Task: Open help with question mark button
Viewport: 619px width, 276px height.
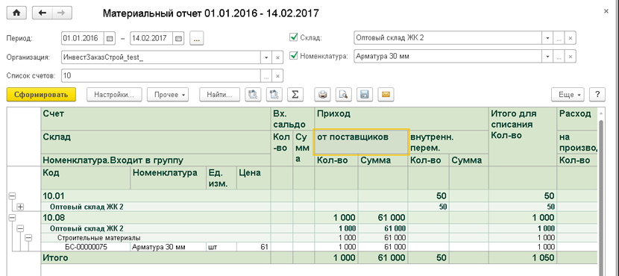Action: point(597,95)
